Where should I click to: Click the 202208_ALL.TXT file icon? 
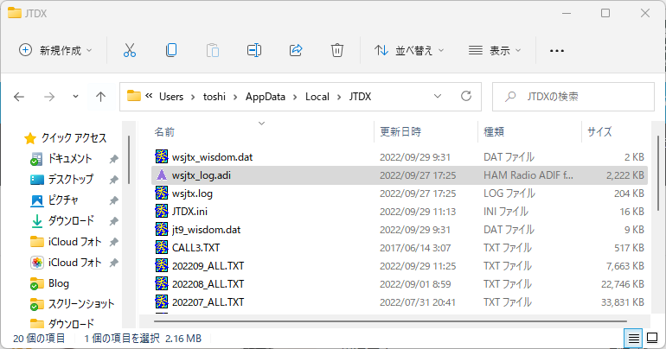tap(162, 283)
